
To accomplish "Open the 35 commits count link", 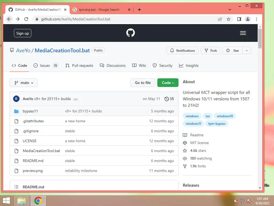I will (169, 99).
